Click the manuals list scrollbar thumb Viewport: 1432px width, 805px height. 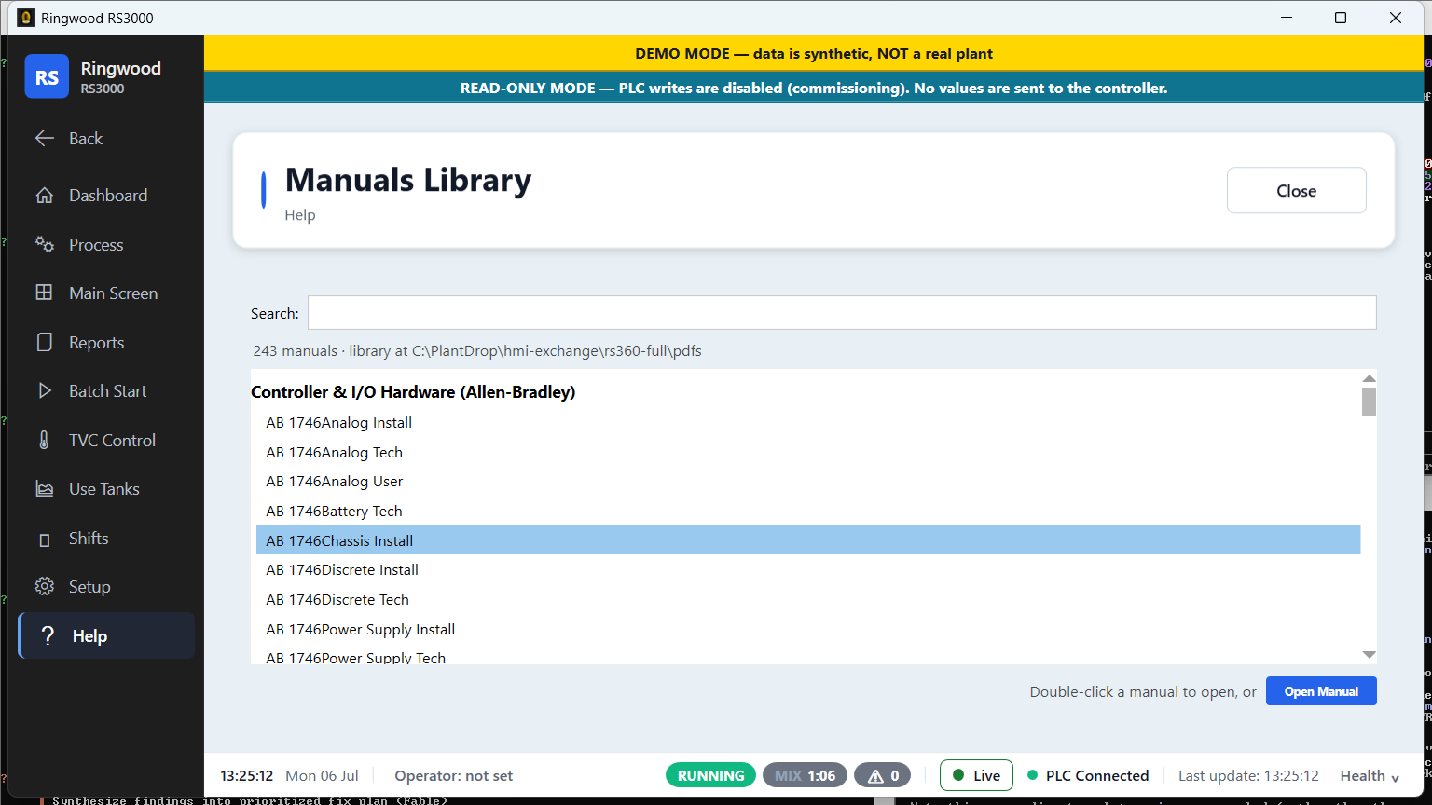point(1369,402)
